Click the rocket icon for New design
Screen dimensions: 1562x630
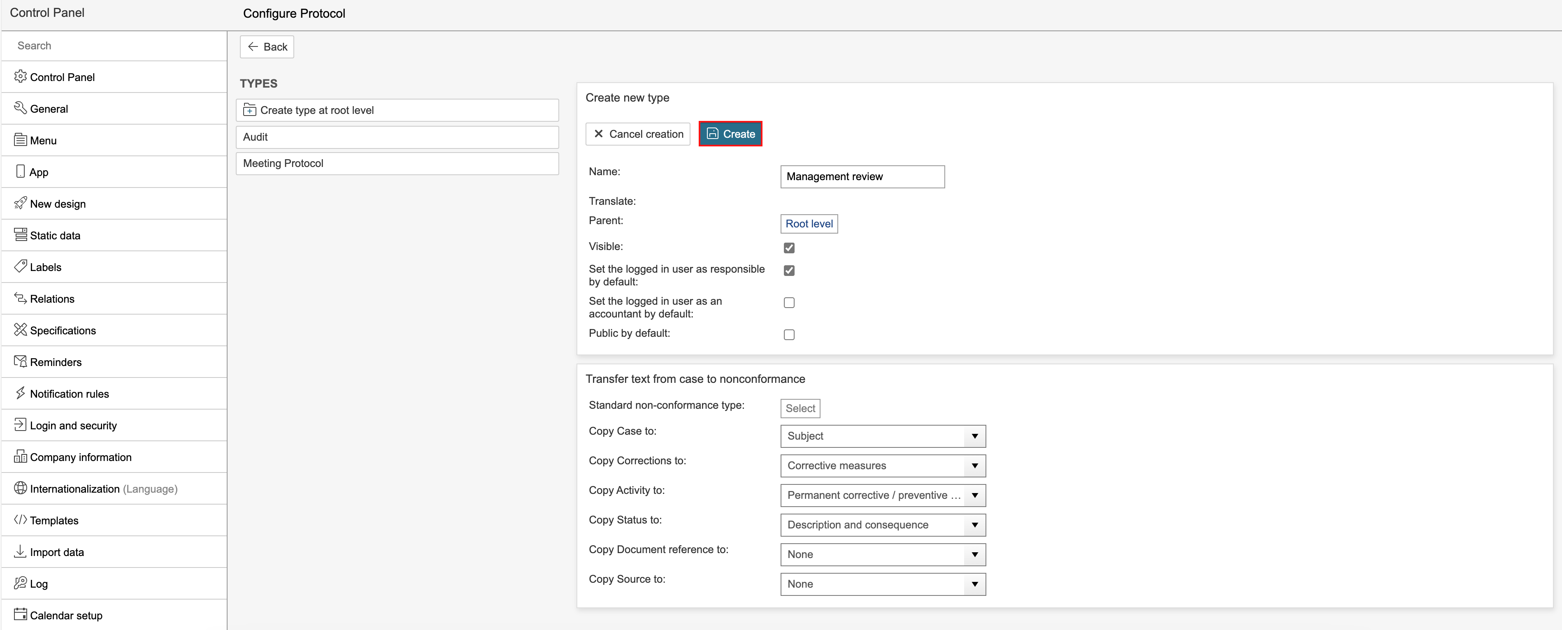[20, 203]
